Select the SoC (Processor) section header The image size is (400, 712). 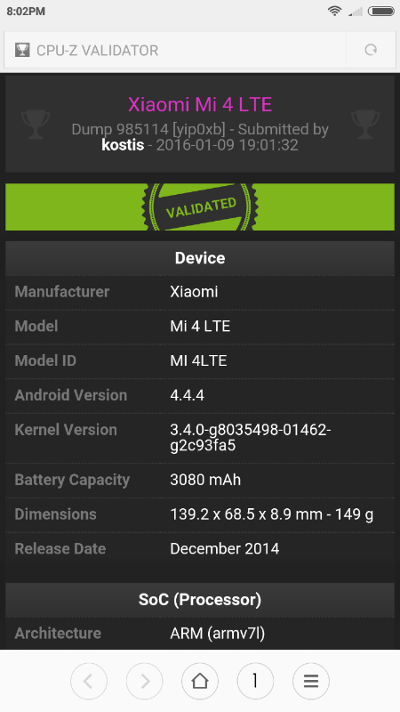(x=200, y=599)
